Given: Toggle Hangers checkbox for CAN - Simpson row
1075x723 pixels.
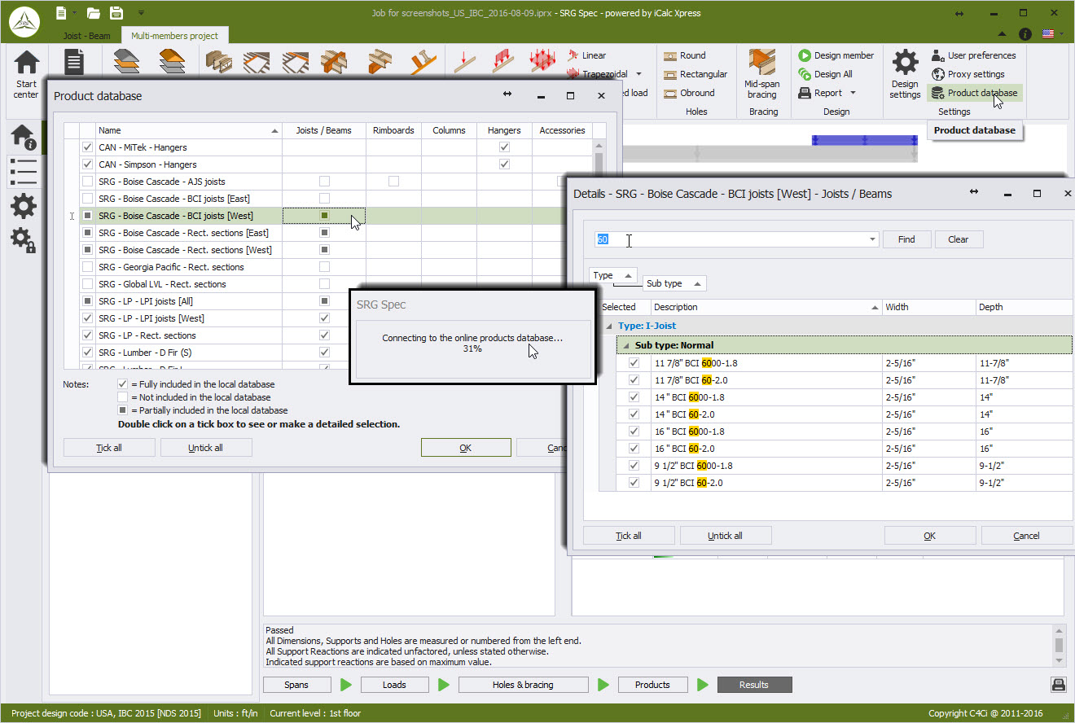Looking at the screenshot, I should point(504,164).
